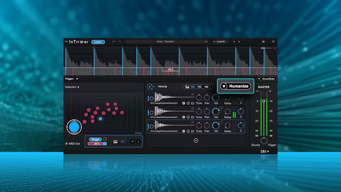The image size is (341, 192).
Task: Open the Detection dropdown
Action: pos(72,87)
